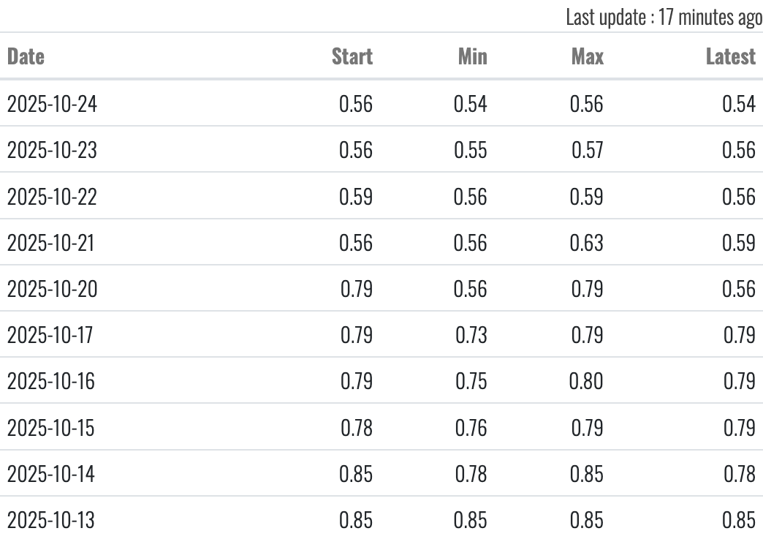The image size is (763, 550).
Task: Sort by the Start column header
Action: pos(352,56)
